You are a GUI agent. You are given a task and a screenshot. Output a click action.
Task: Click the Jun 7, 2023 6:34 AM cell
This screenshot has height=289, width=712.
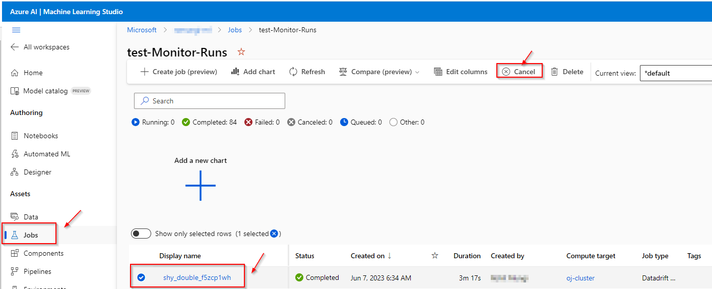381,277
